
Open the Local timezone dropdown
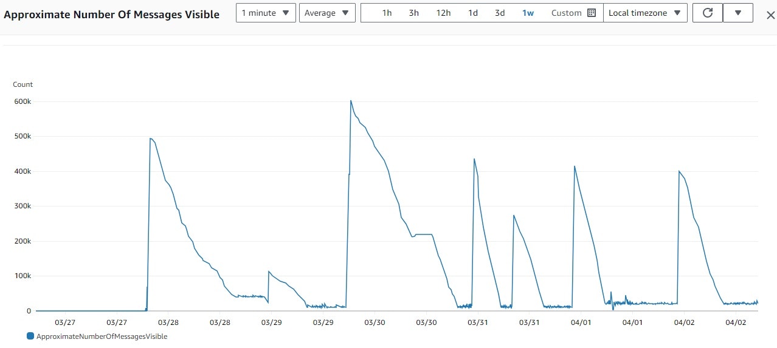coord(645,13)
